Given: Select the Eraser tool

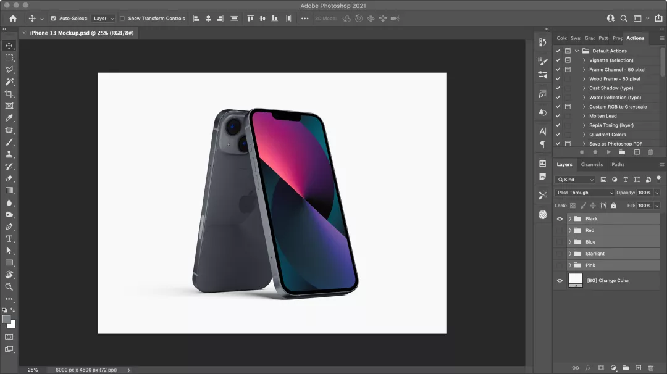Looking at the screenshot, I should click(9, 178).
